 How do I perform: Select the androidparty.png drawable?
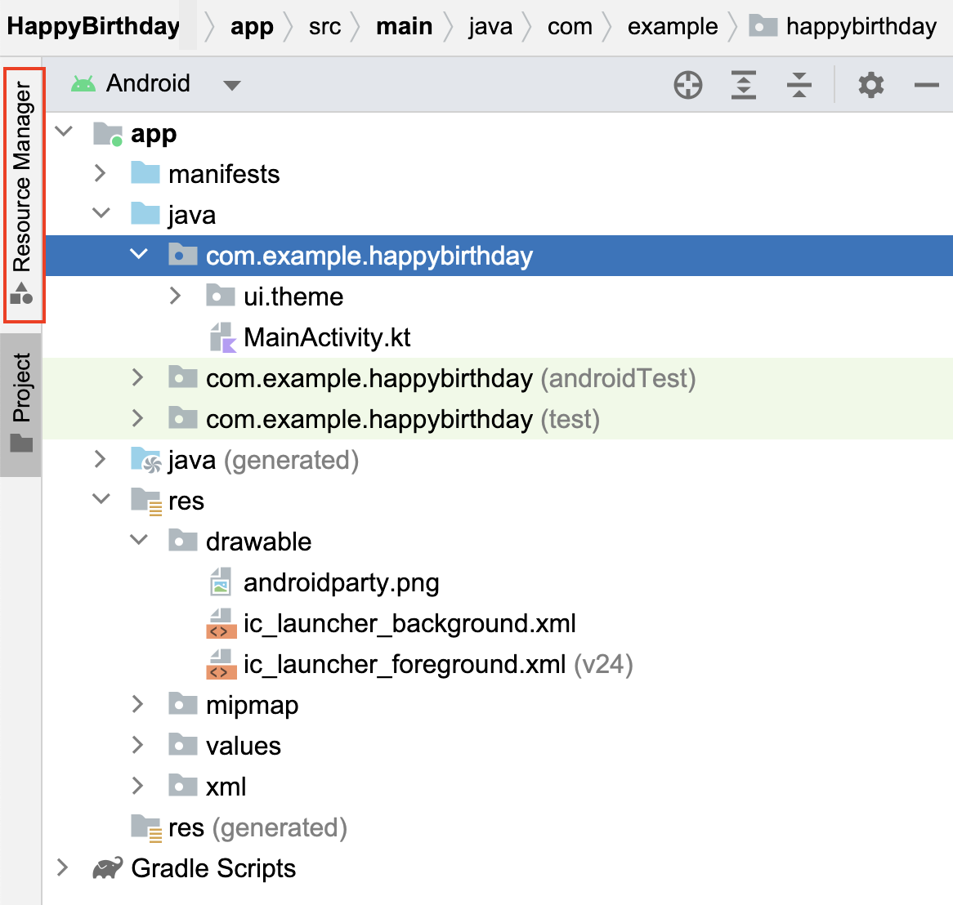341,582
